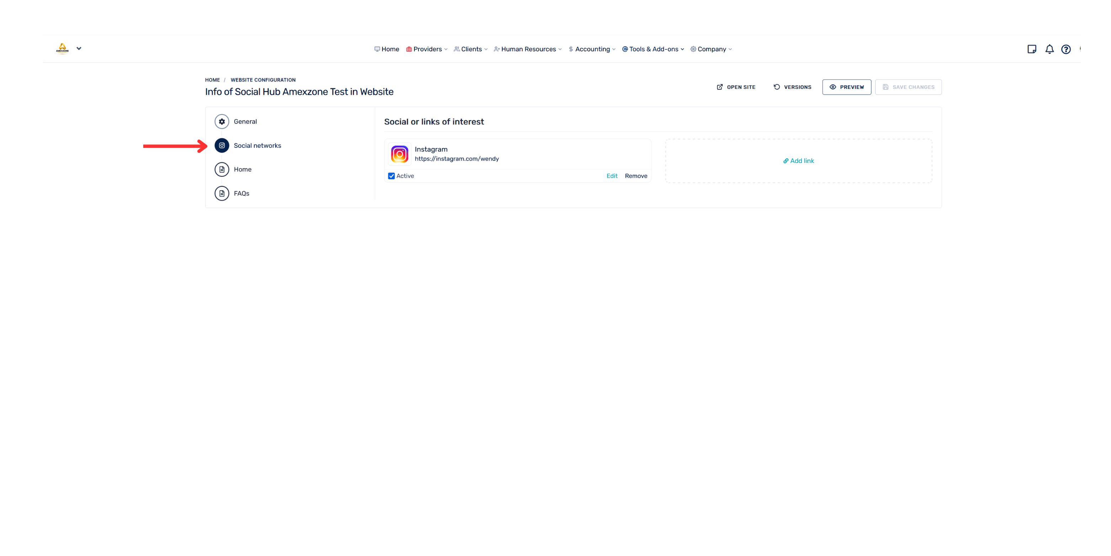Click the page title Info of Social Hub
Viewport: 1111px width, 556px height.
[x=299, y=91]
